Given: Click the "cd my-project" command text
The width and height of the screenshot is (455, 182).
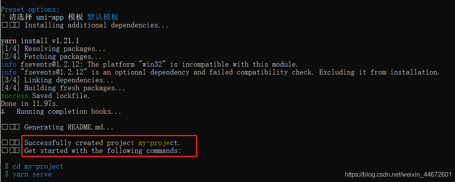Looking at the screenshot, I should [x=38, y=166].
